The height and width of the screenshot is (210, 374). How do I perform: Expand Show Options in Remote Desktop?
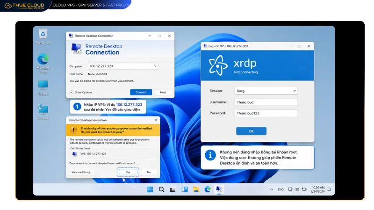[81, 92]
